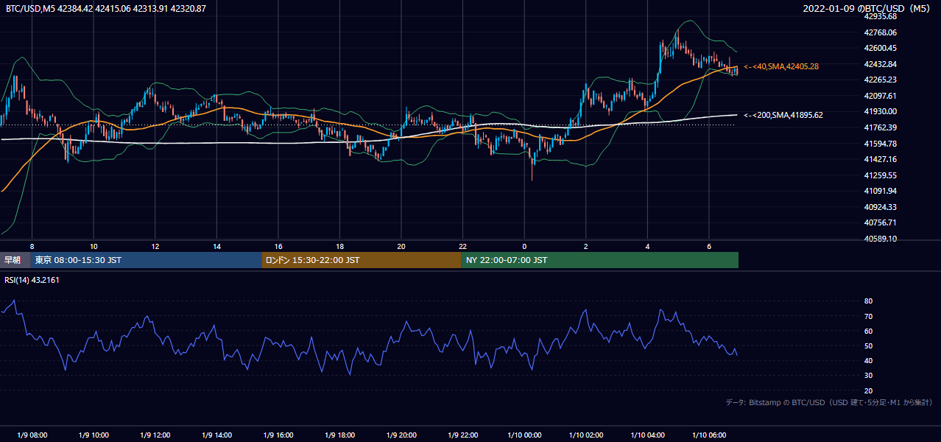Screen dimensions: 941x442
Task: Click the 1/9 22:00 date label
Action: pyautogui.click(x=463, y=435)
